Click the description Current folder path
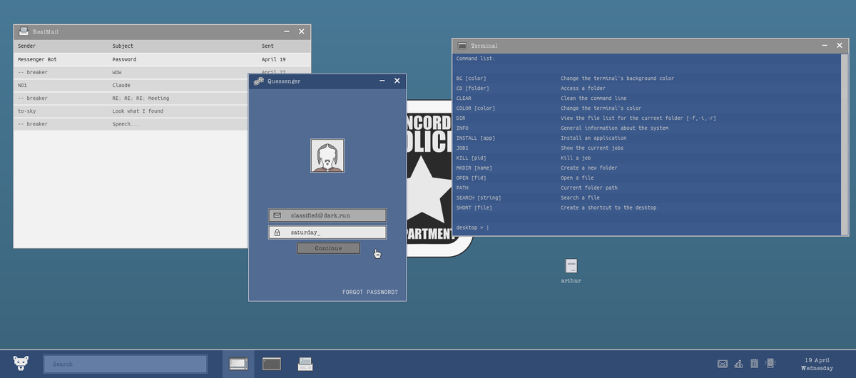 (x=589, y=188)
